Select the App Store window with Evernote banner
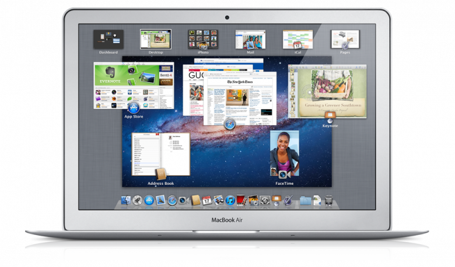455x267 pixels. pyautogui.click(x=134, y=86)
